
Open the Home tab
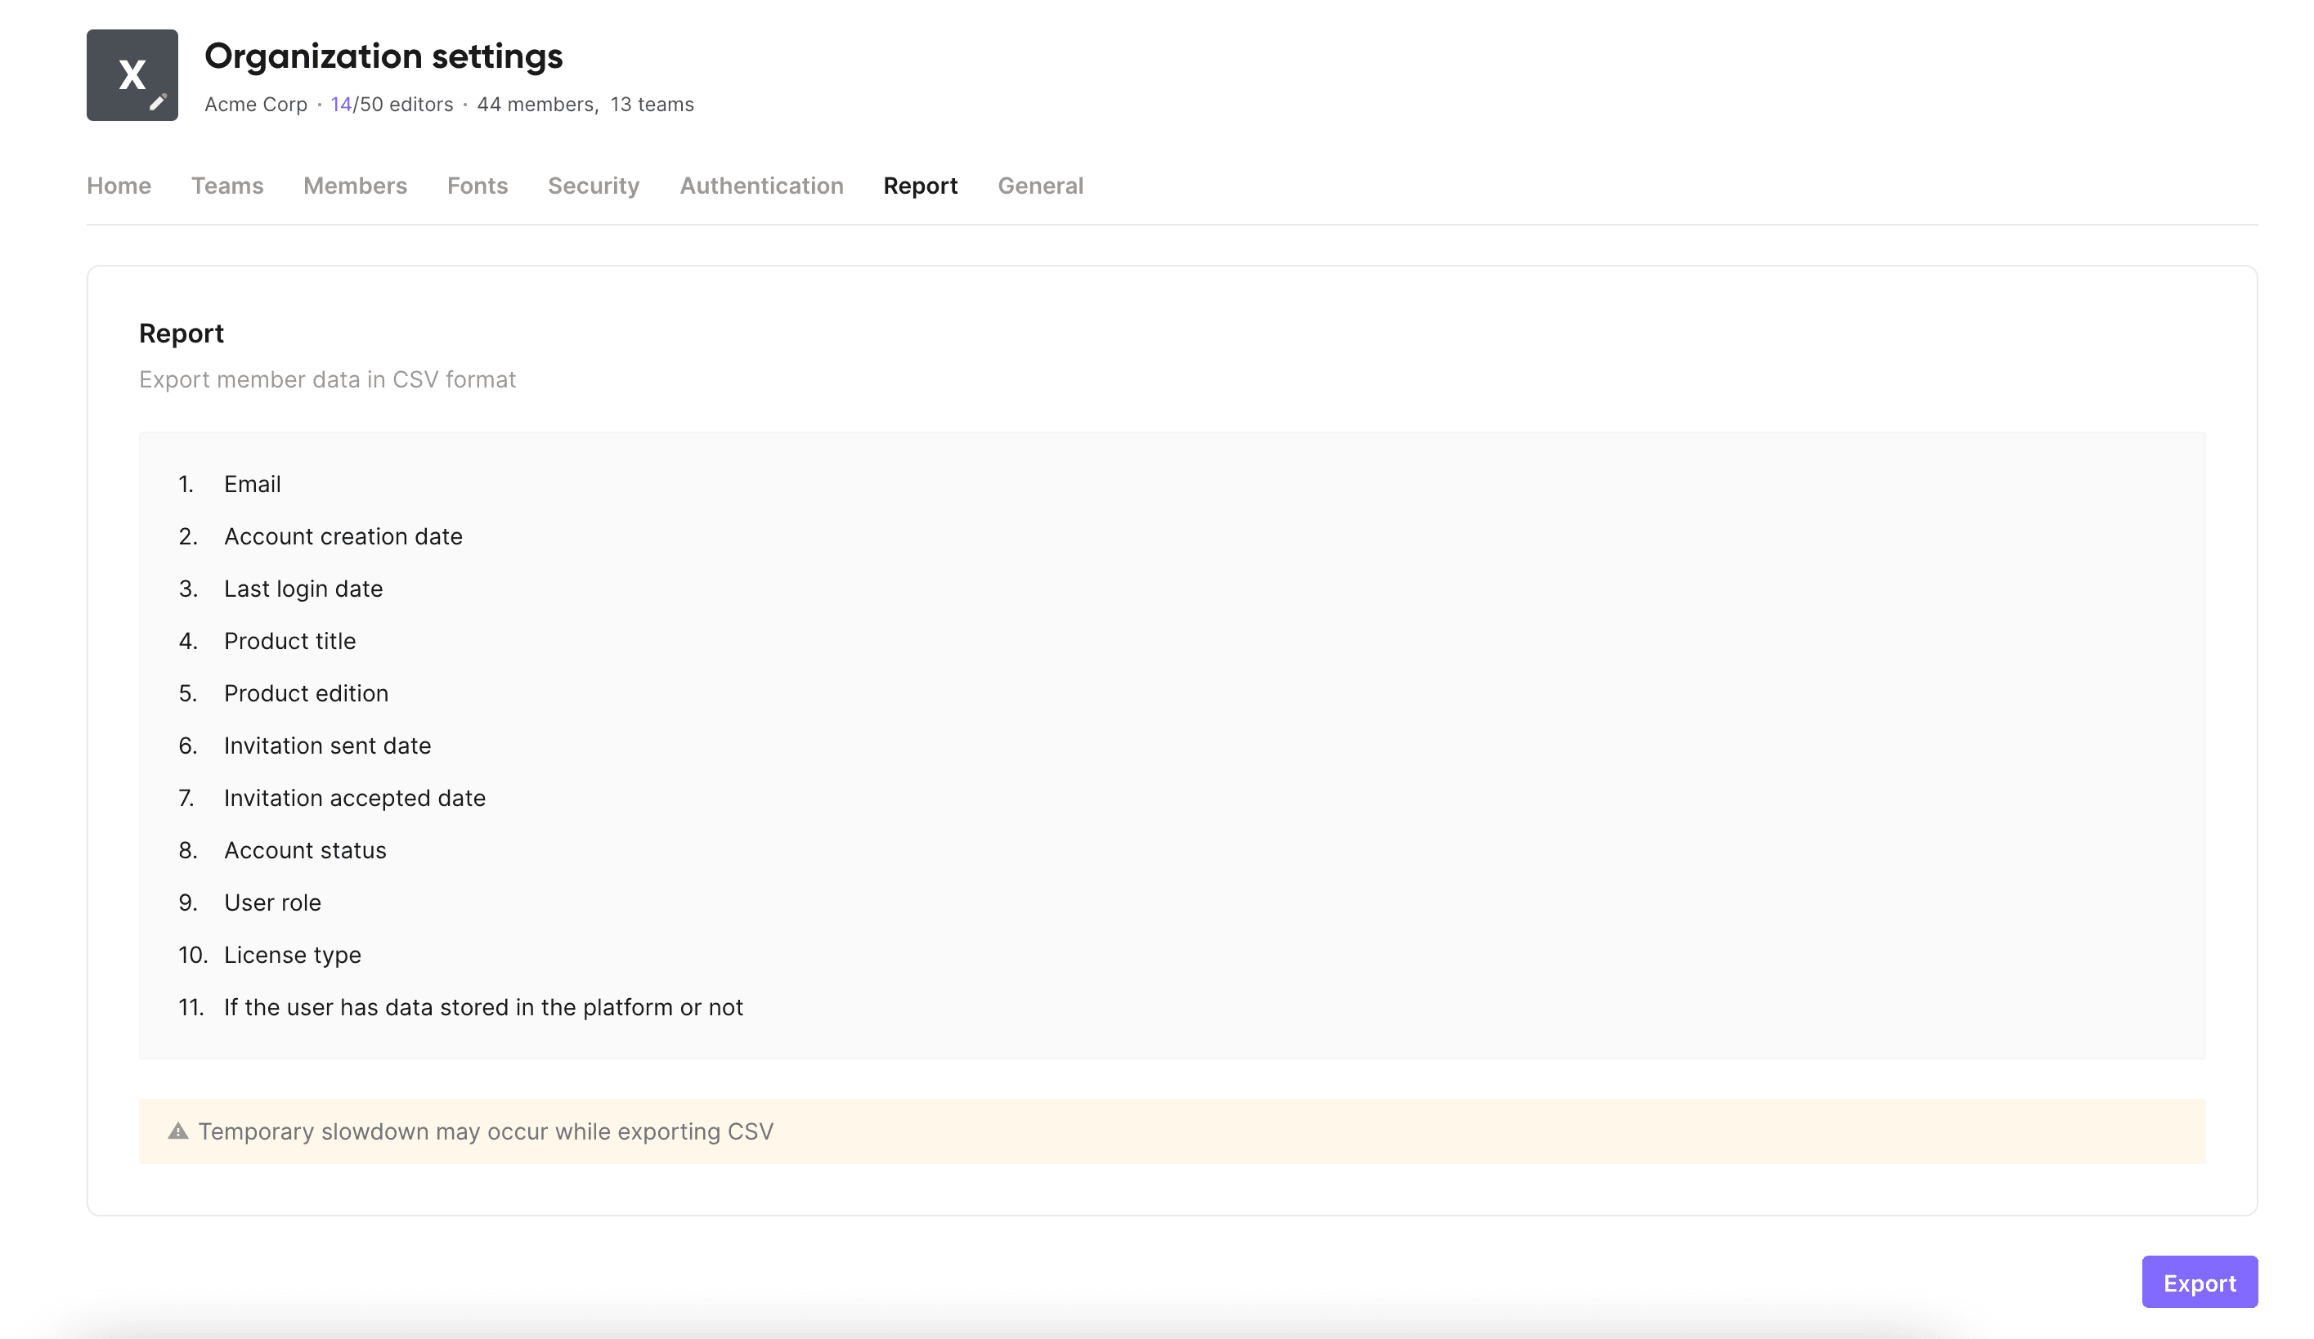click(119, 186)
